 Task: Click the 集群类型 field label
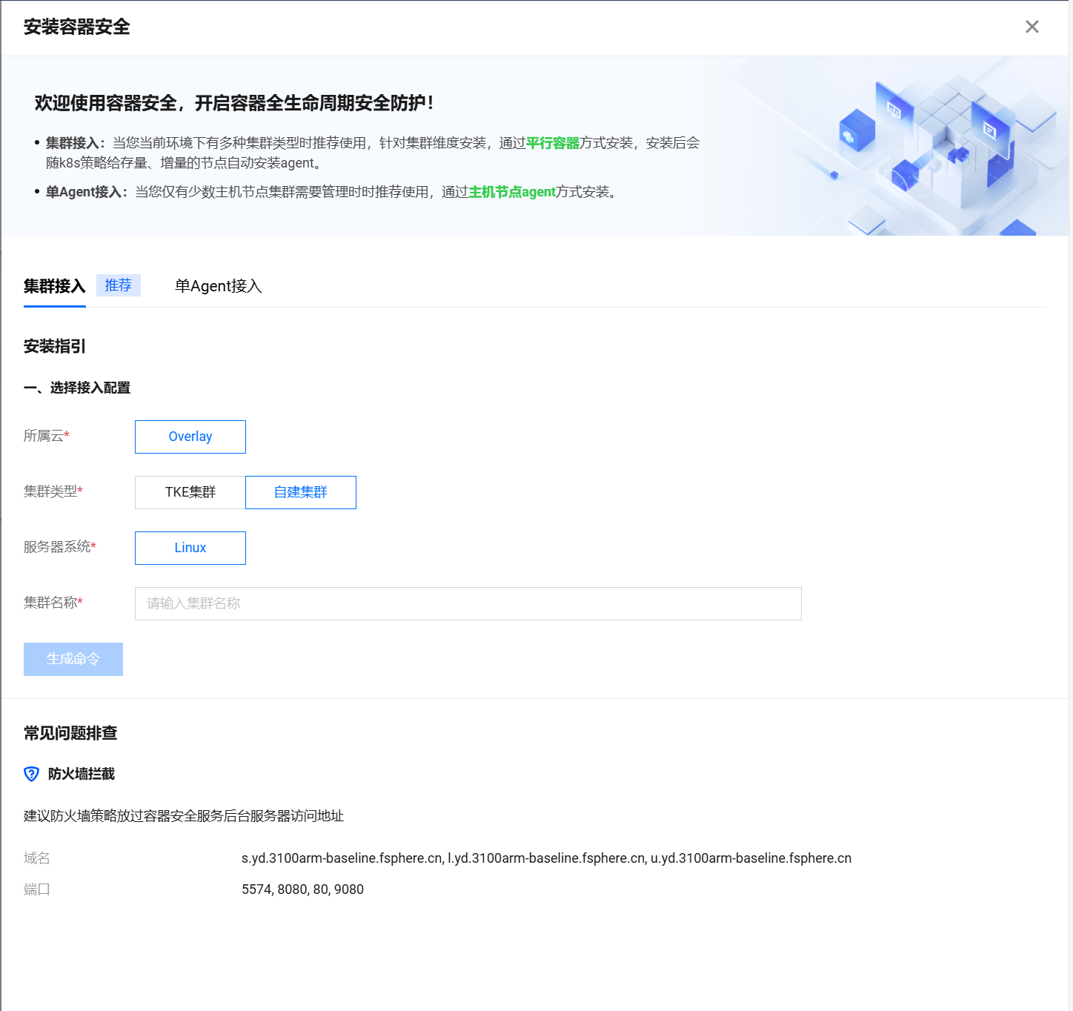[x=50, y=491]
